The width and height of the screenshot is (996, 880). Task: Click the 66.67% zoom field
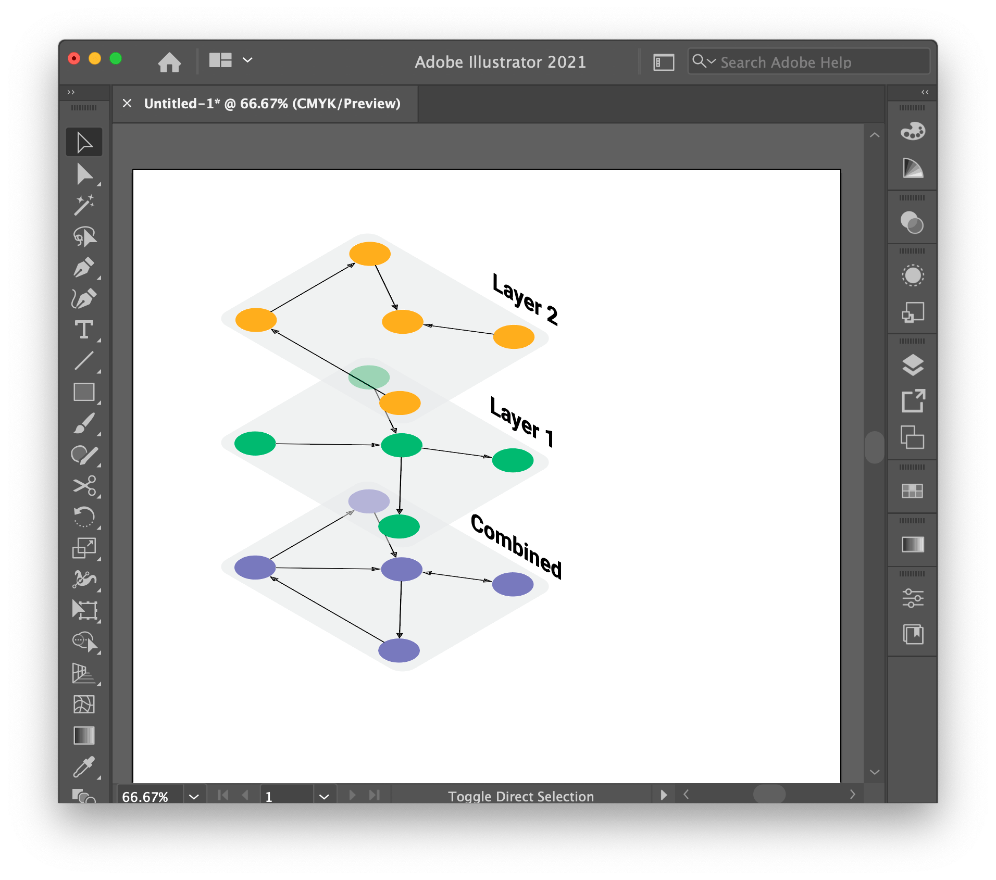tap(150, 797)
